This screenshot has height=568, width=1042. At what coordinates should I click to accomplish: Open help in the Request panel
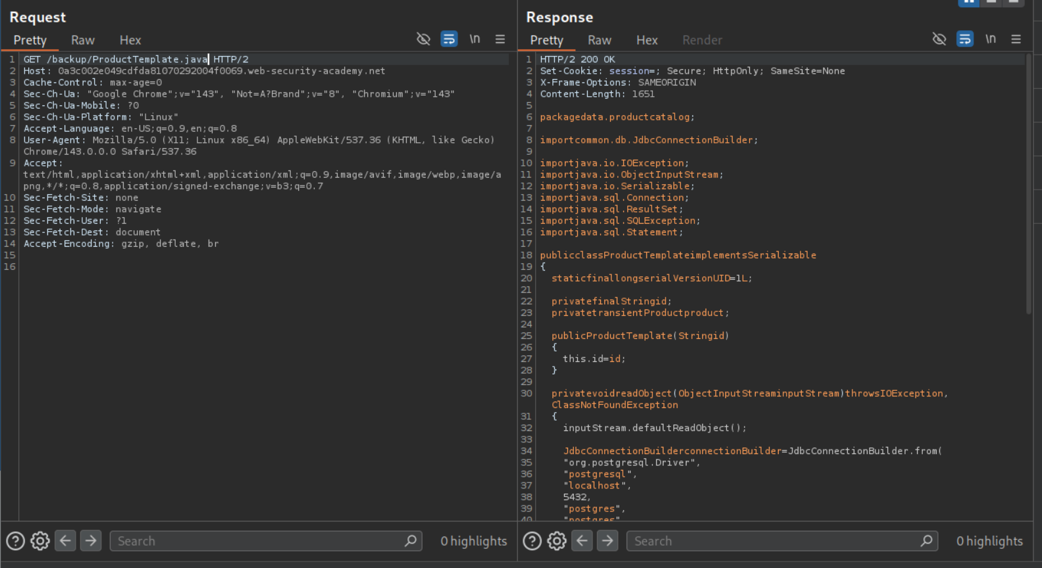pos(15,541)
